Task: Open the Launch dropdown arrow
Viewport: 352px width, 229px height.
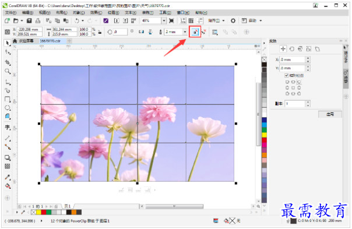Action: click(x=261, y=20)
